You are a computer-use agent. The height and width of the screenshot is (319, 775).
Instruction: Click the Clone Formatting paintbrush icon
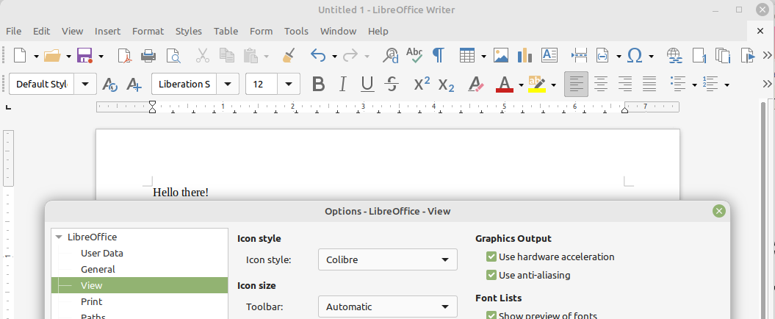[289, 56]
